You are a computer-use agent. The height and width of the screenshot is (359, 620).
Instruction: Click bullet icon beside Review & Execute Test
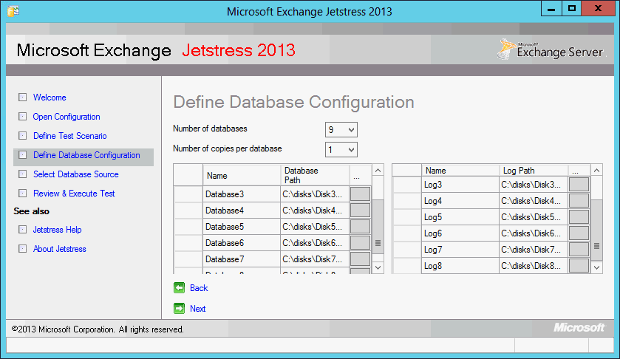point(22,194)
